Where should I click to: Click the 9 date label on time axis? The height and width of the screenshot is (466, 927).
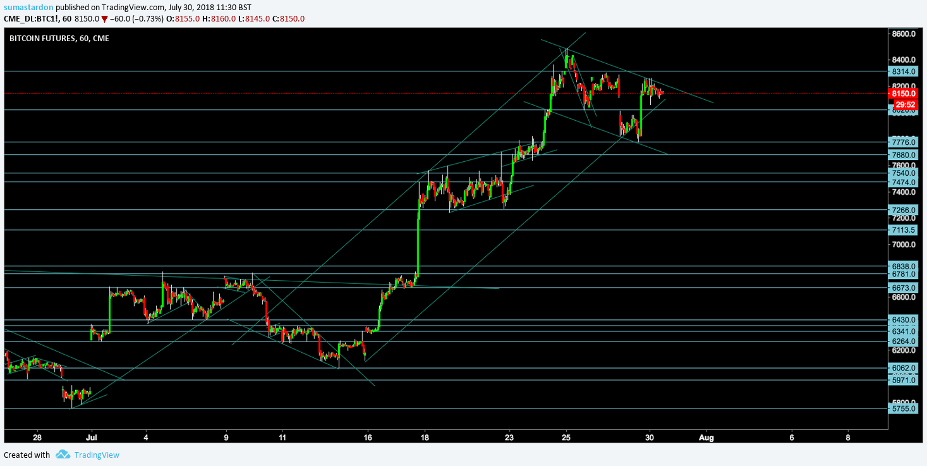(x=226, y=437)
